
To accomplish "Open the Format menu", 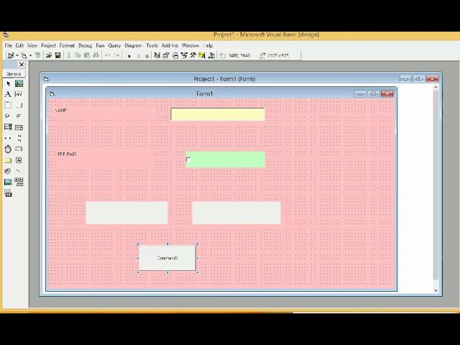I will click(67, 45).
